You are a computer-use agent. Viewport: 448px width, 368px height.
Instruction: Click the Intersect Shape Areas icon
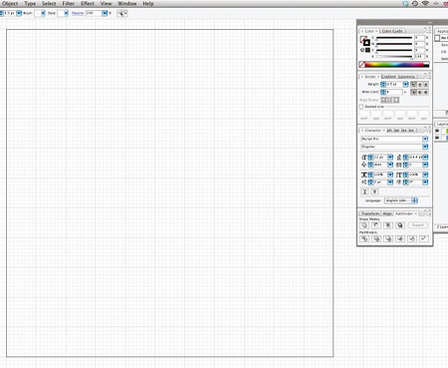tap(388, 225)
